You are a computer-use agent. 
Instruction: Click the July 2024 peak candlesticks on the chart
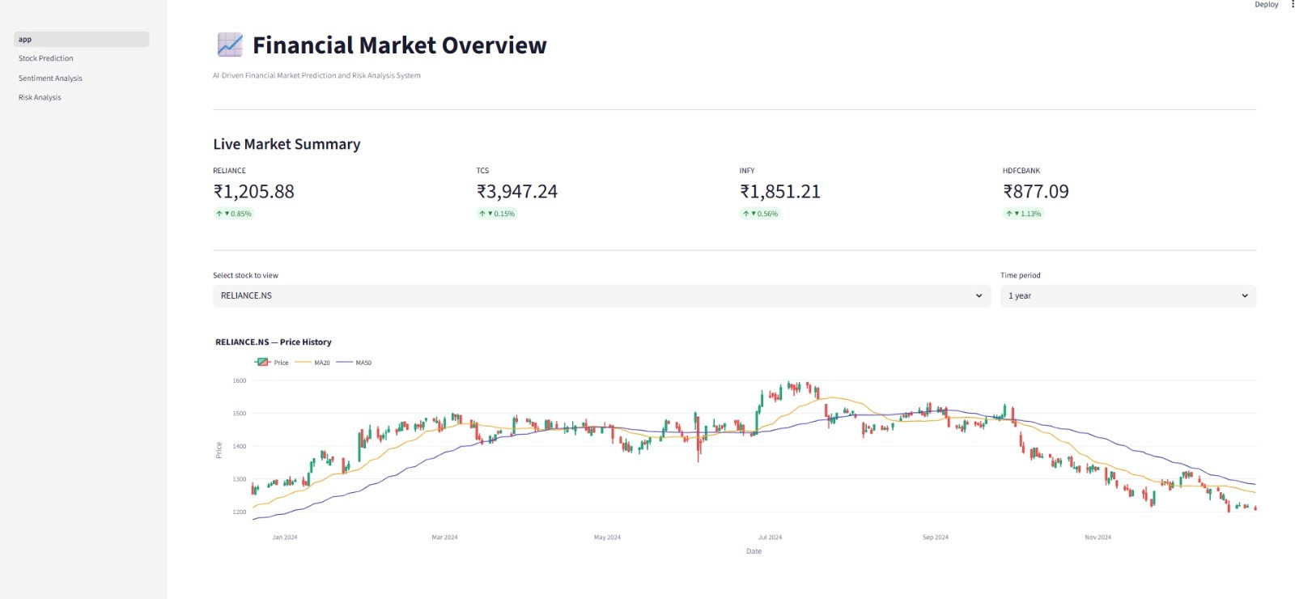[791, 391]
